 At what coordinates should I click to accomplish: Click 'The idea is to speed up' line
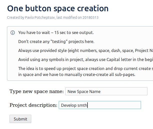[85, 68]
